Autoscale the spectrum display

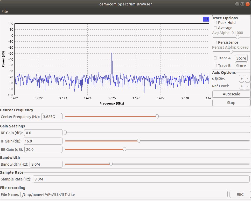coord(231,94)
